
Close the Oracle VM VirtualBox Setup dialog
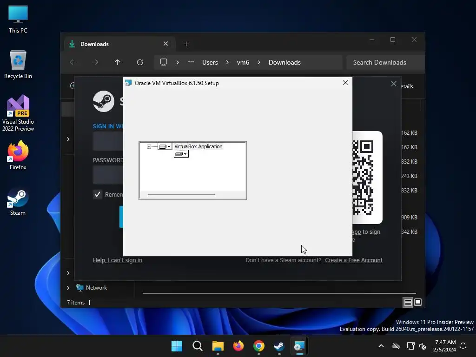[x=345, y=83]
